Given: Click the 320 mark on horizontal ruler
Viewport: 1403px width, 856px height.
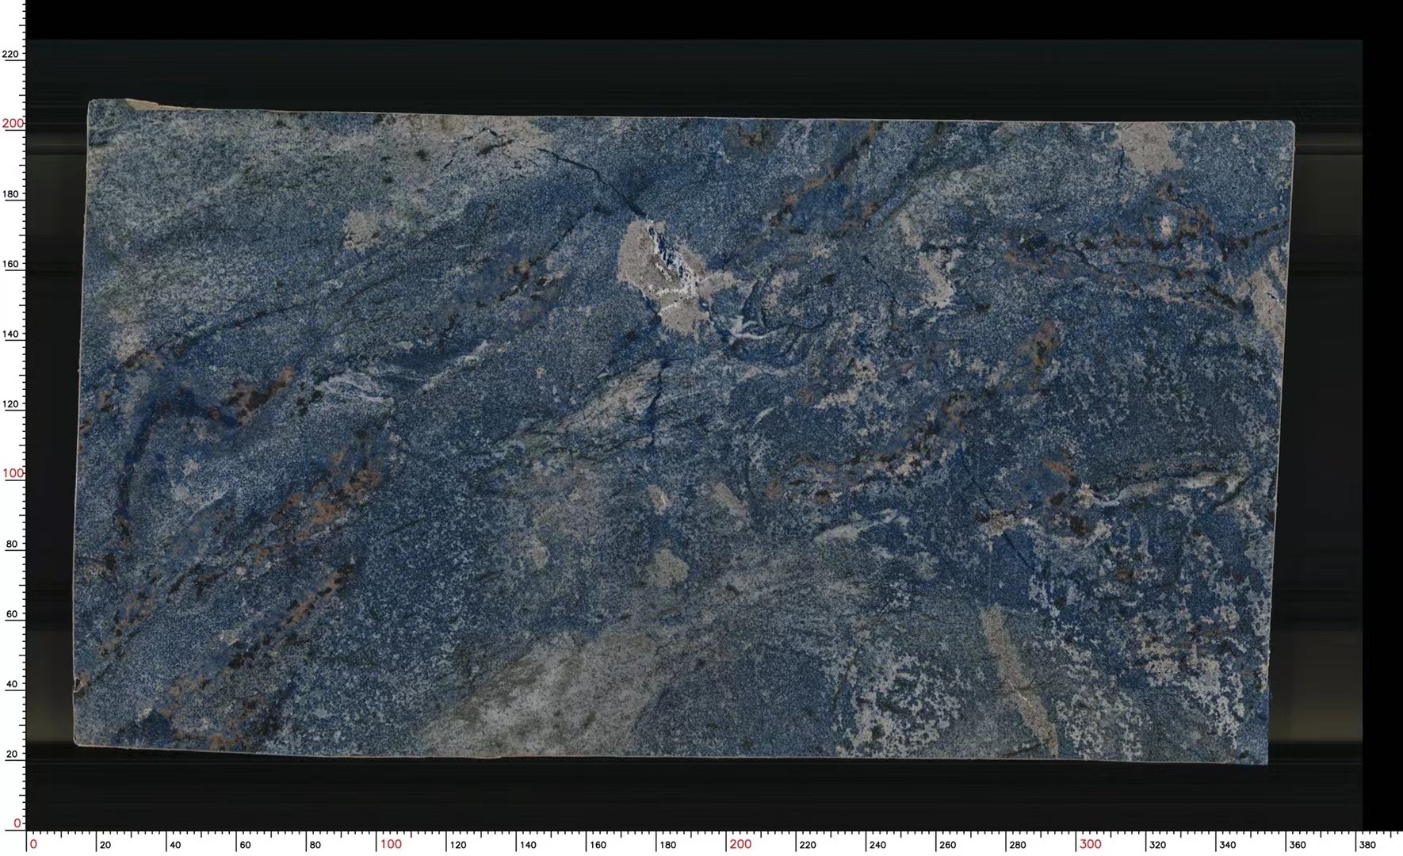Looking at the screenshot, I should 1158,845.
